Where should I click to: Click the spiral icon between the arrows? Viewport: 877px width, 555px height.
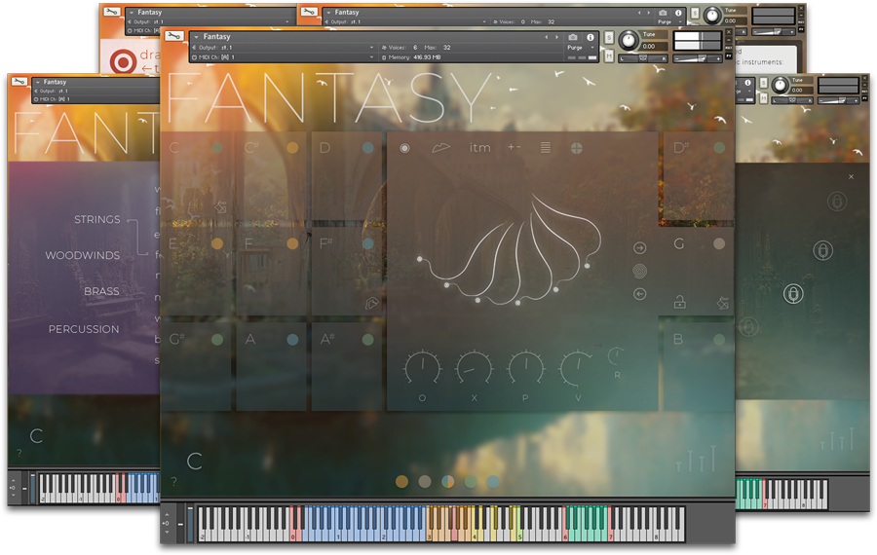click(640, 272)
